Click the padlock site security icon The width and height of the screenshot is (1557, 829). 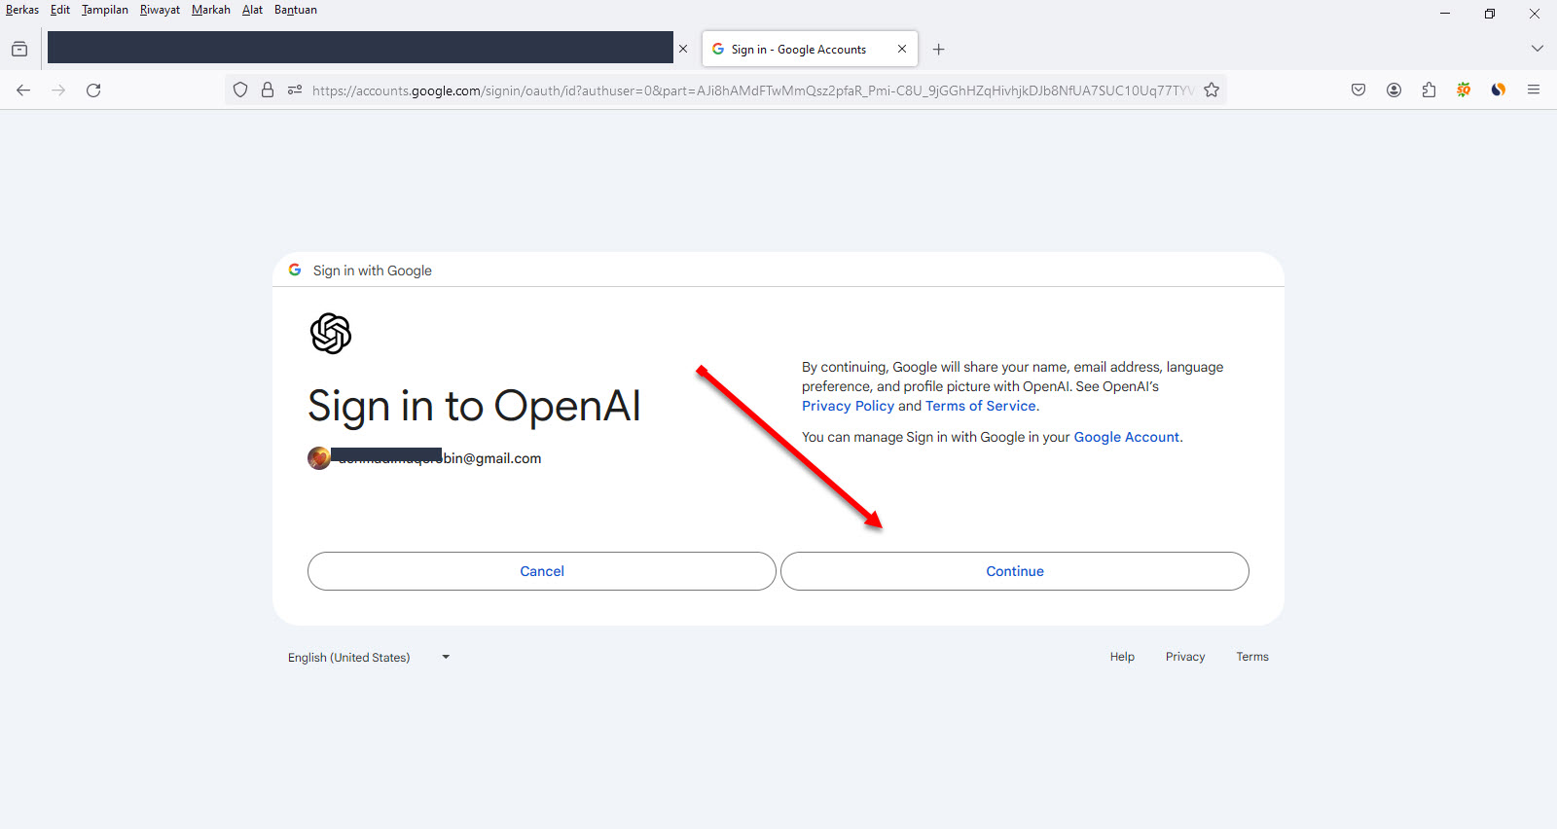tap(268, 90)
